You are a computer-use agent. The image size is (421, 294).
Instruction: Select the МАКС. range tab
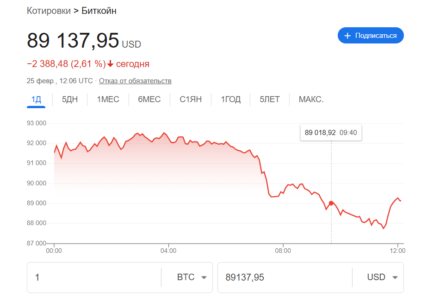tap(311, 99)
